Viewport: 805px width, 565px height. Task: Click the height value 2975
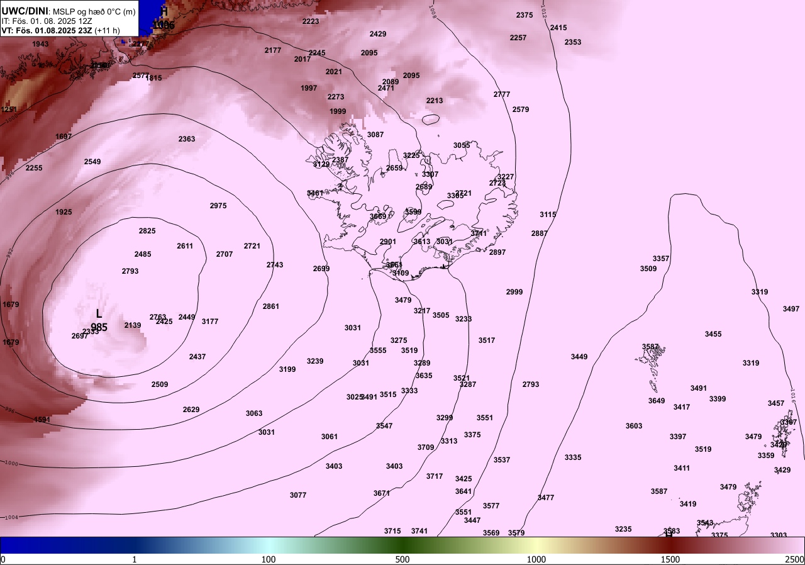[x=218, y=206]
